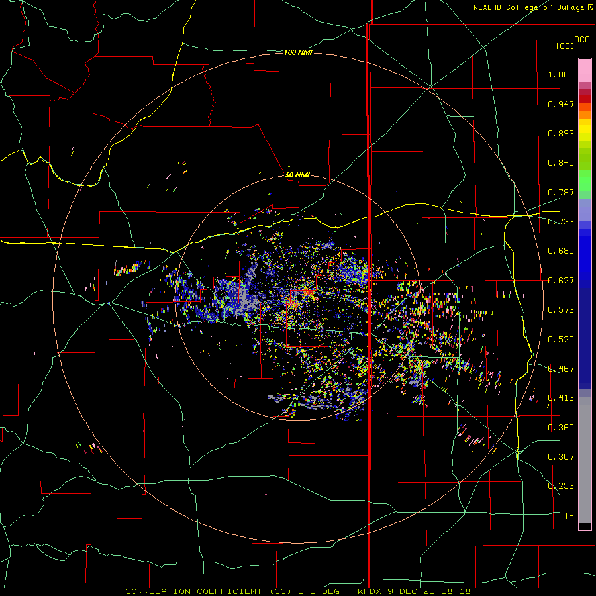Click the [CC] unit label
This screenshot has width=596, height=596.
point(565,46)
